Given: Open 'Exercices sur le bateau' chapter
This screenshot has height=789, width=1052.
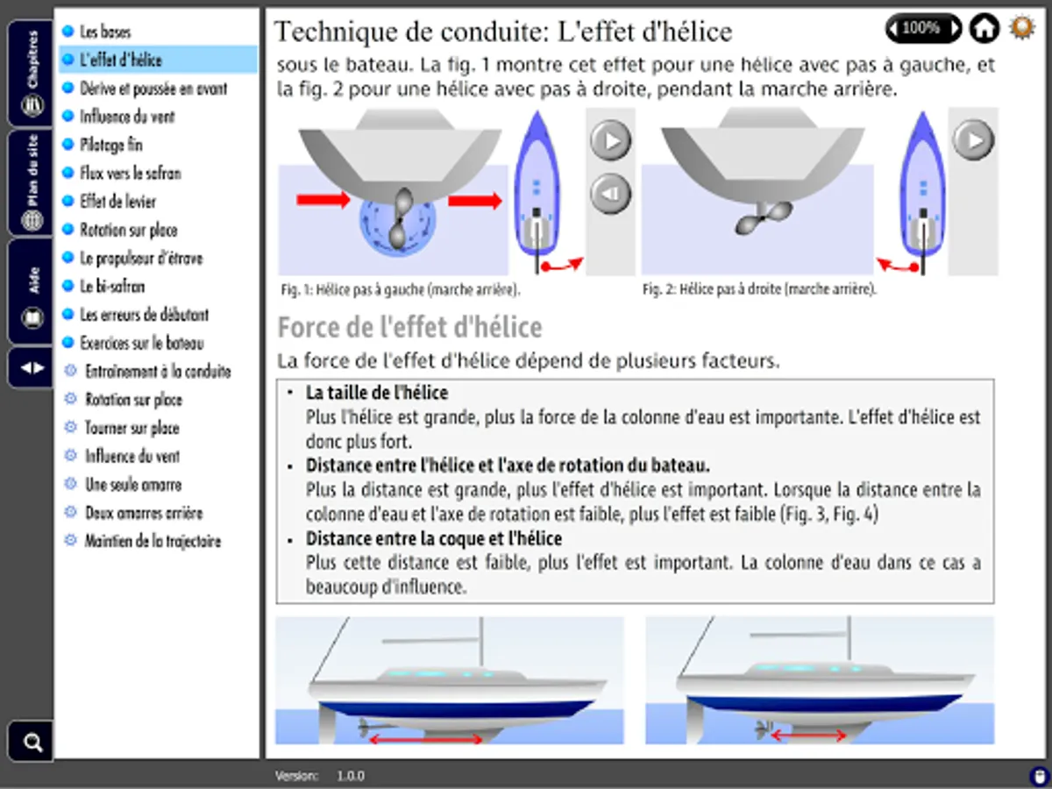Looking at the screenshot, I should (141, 343).
